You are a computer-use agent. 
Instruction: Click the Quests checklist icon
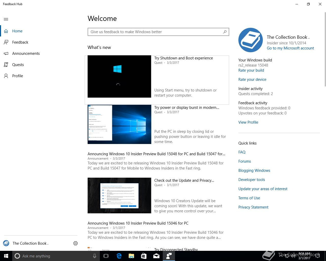6,65
